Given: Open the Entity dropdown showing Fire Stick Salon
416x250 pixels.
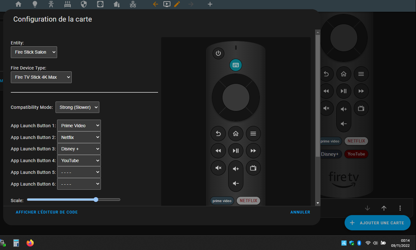Looking at the screenshot, I should [34, 52].
